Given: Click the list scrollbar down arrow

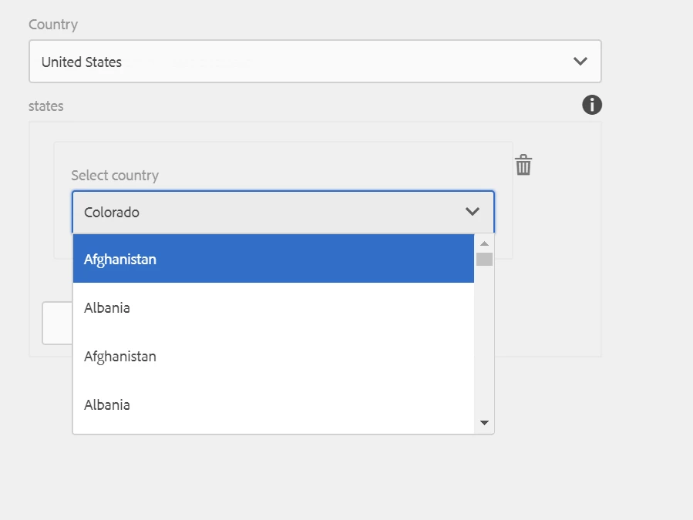Looking at the screenshot, I should coord(484,423).
